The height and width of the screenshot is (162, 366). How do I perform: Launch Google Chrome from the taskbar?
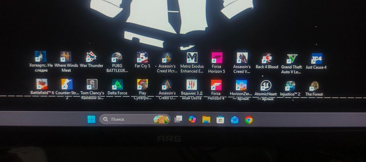(x=249, y=120)
